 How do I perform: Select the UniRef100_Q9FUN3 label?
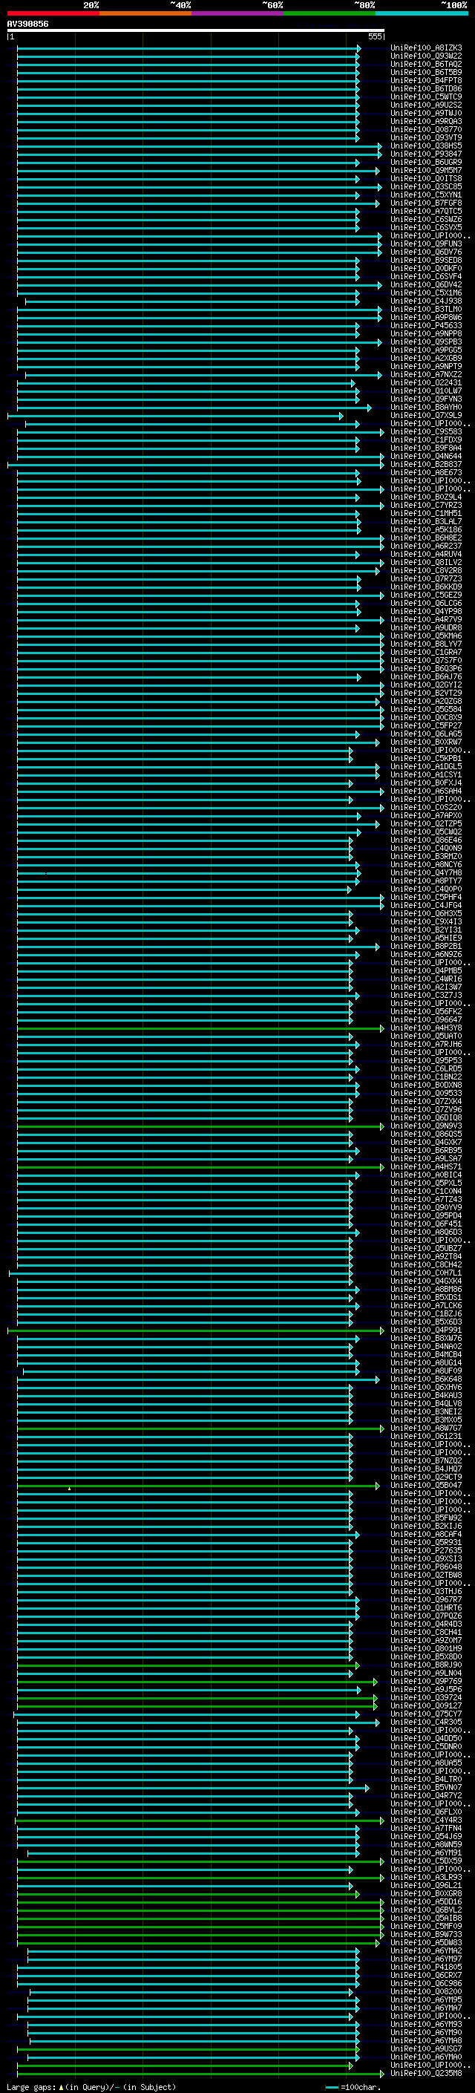(x=426, y=244)
